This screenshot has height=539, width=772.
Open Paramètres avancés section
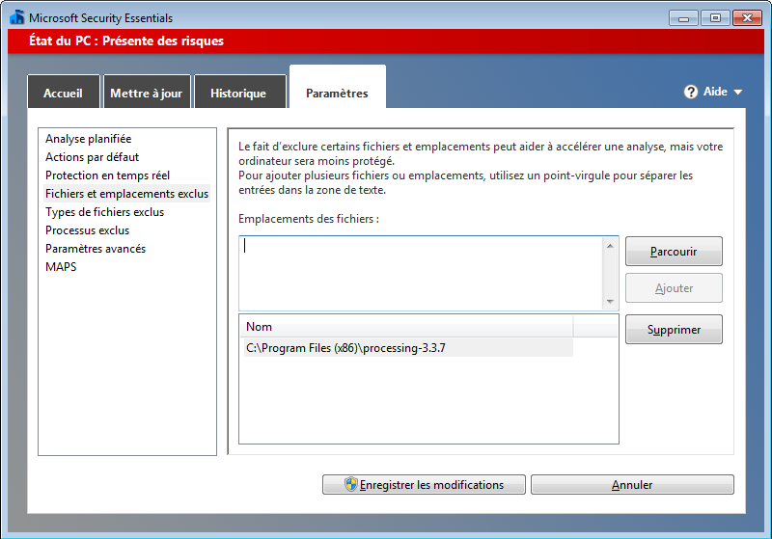[96, 249]
